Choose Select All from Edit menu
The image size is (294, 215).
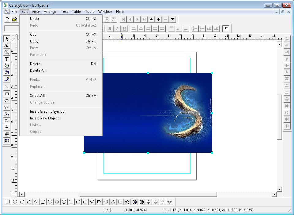tap(61, 96)
